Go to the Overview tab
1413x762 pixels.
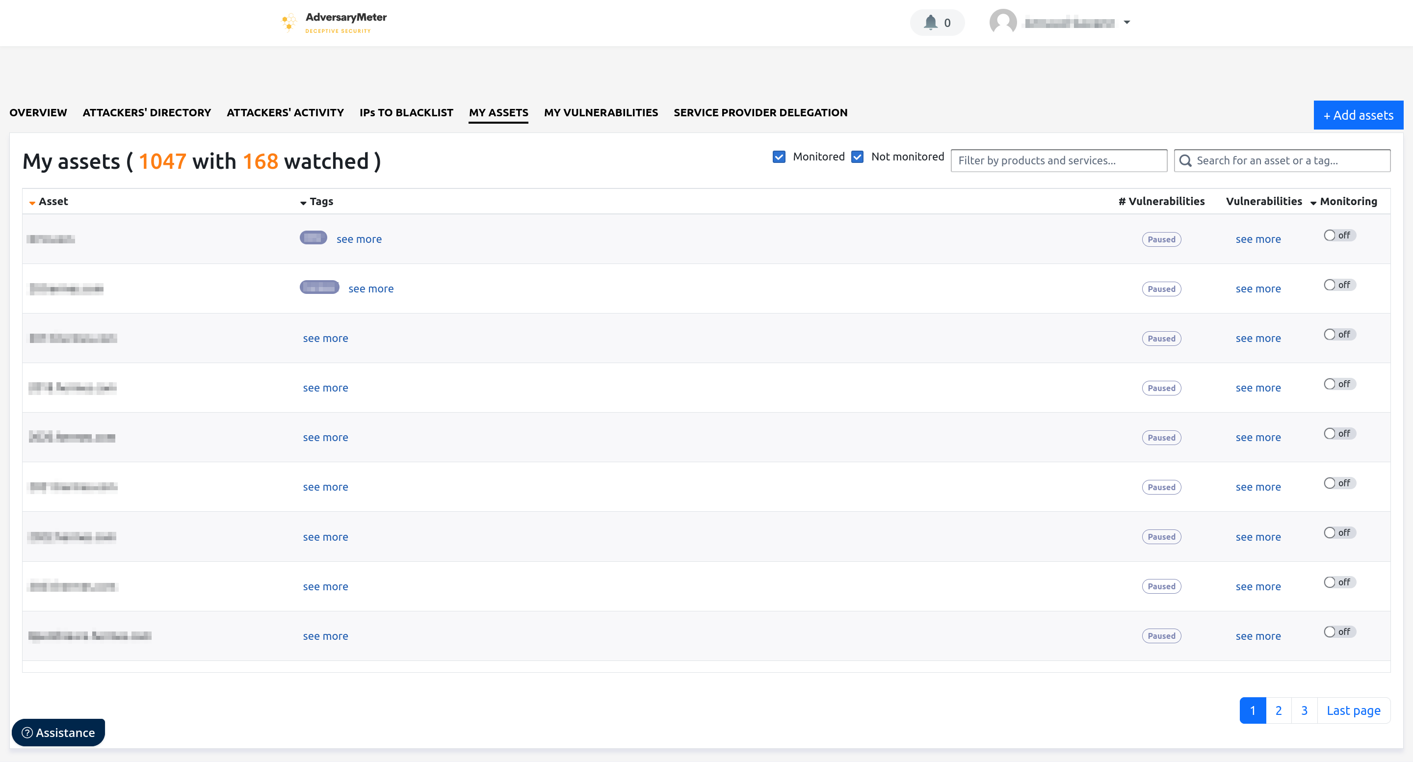click(x=38, y=112)
